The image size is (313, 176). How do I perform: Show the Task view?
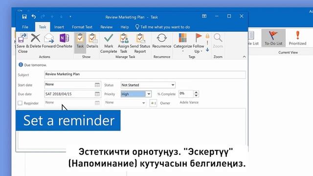click(80, 43)
